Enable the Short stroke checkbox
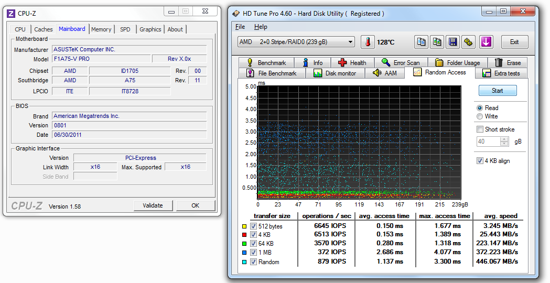The height and width of the screenshot is (283, 550). click(480, 129)
